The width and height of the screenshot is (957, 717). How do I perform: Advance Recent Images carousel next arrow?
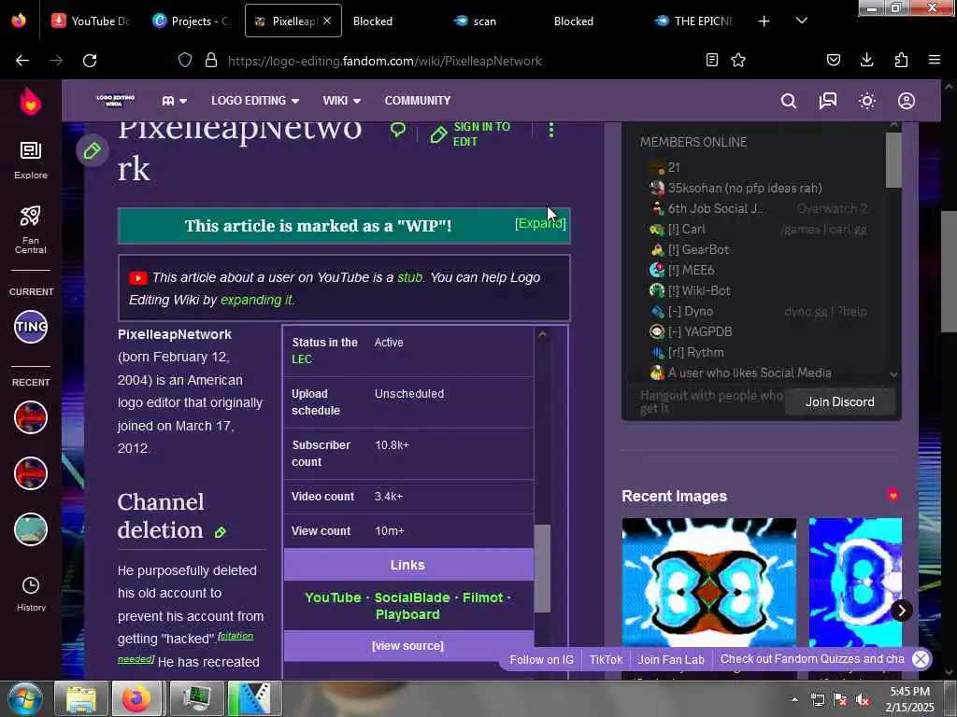click(x=902, y=611)
